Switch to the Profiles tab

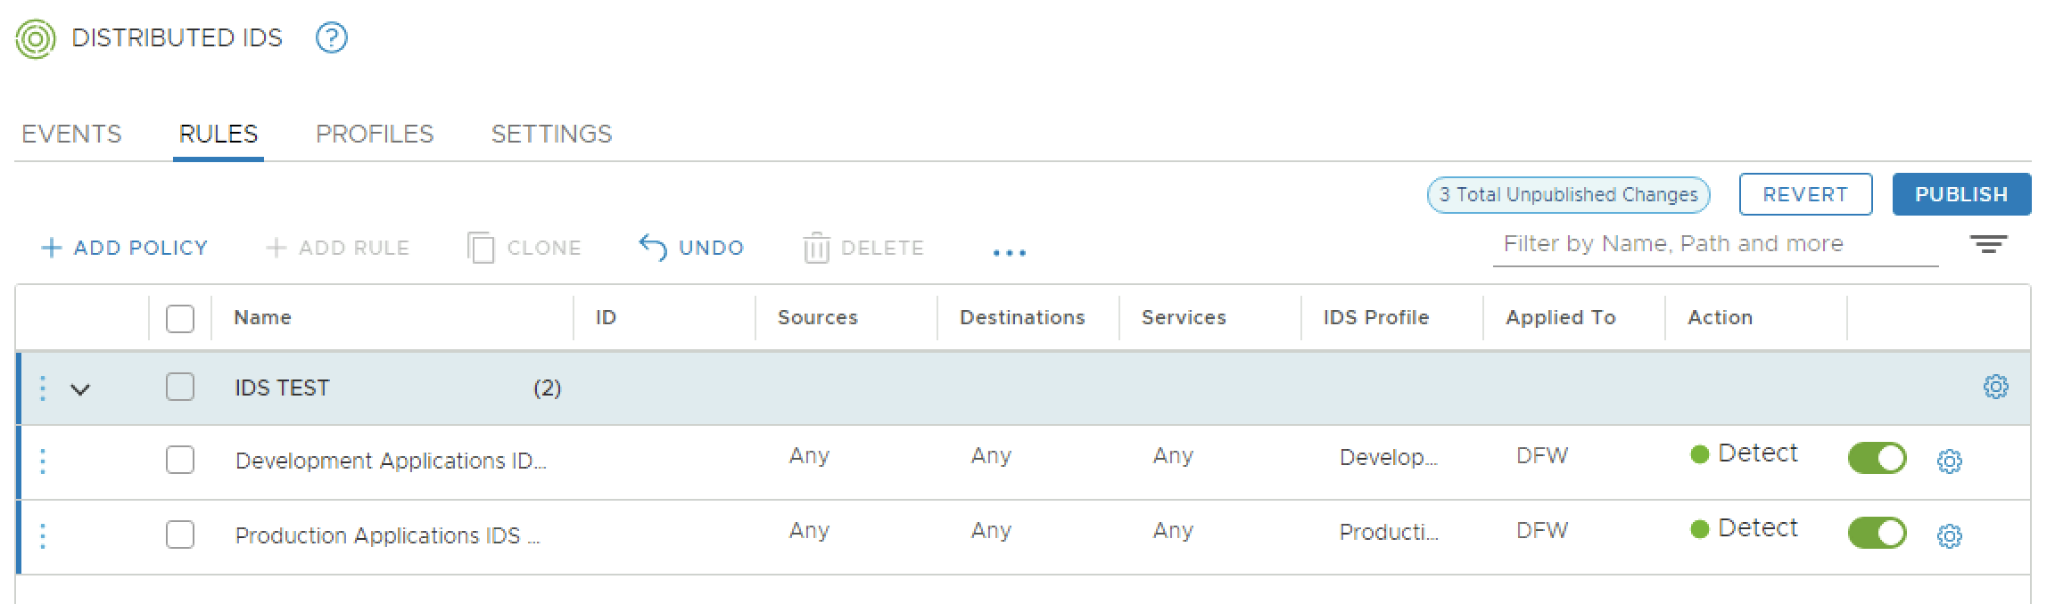(x=375, y=134)
